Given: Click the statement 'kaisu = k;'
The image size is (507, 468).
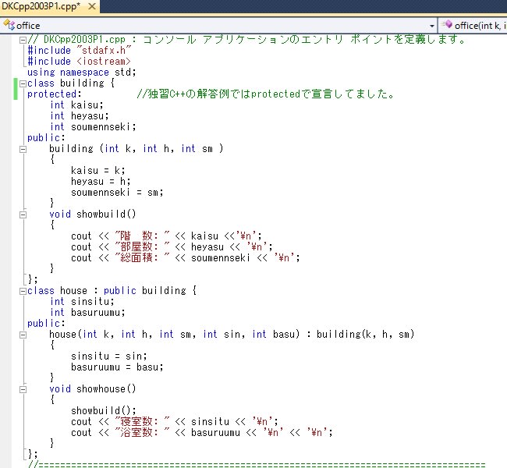Looking at the screenshot, I should click(x=98, y=171).
